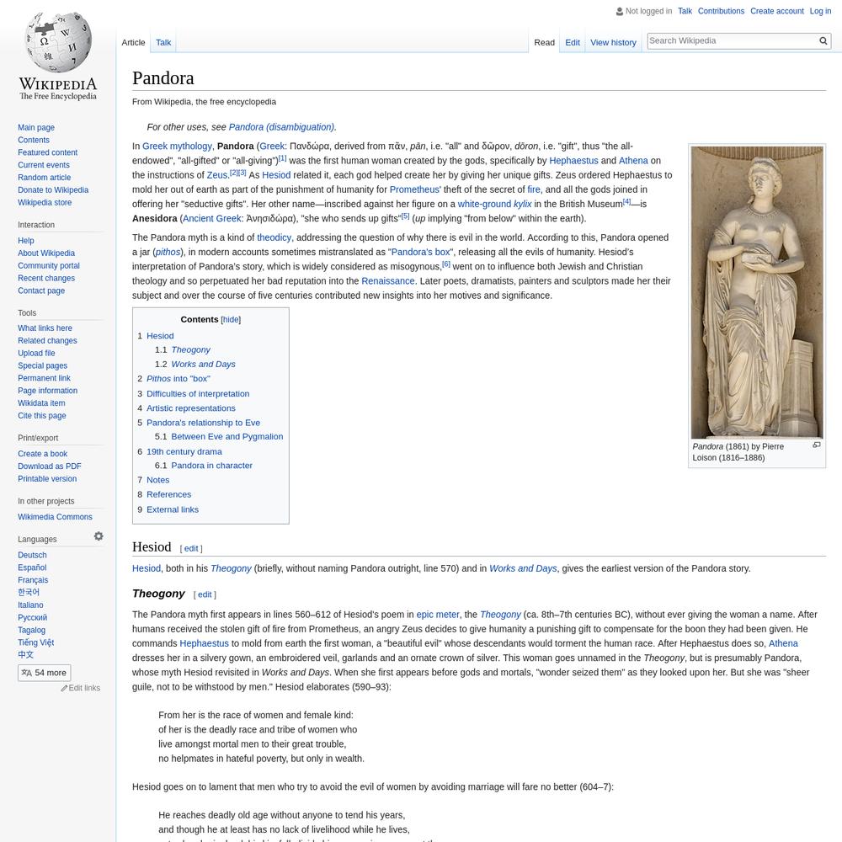
Task: Open Wikimedia Commons link
Action: click(55, 517)
